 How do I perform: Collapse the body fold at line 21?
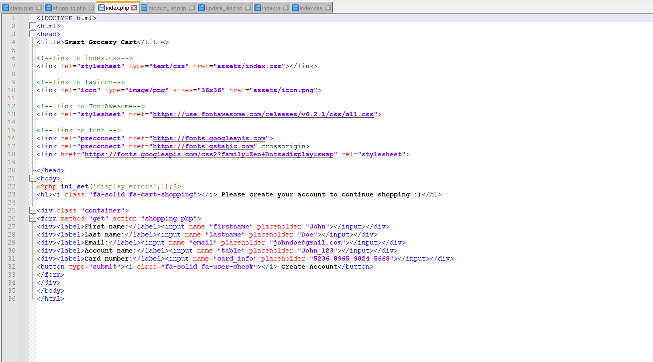(x=33, y=178)
